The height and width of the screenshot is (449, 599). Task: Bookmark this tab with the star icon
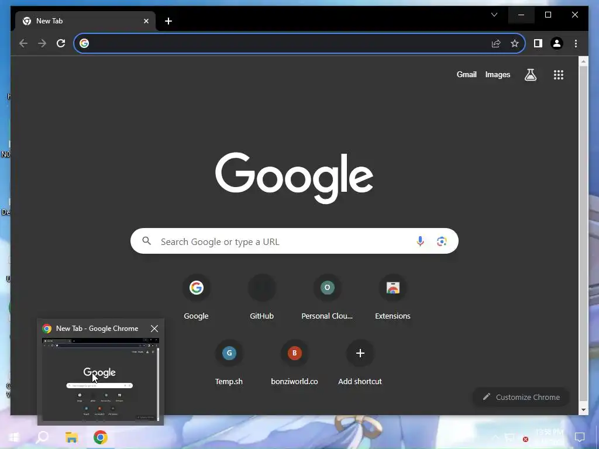tap(515, 43)
